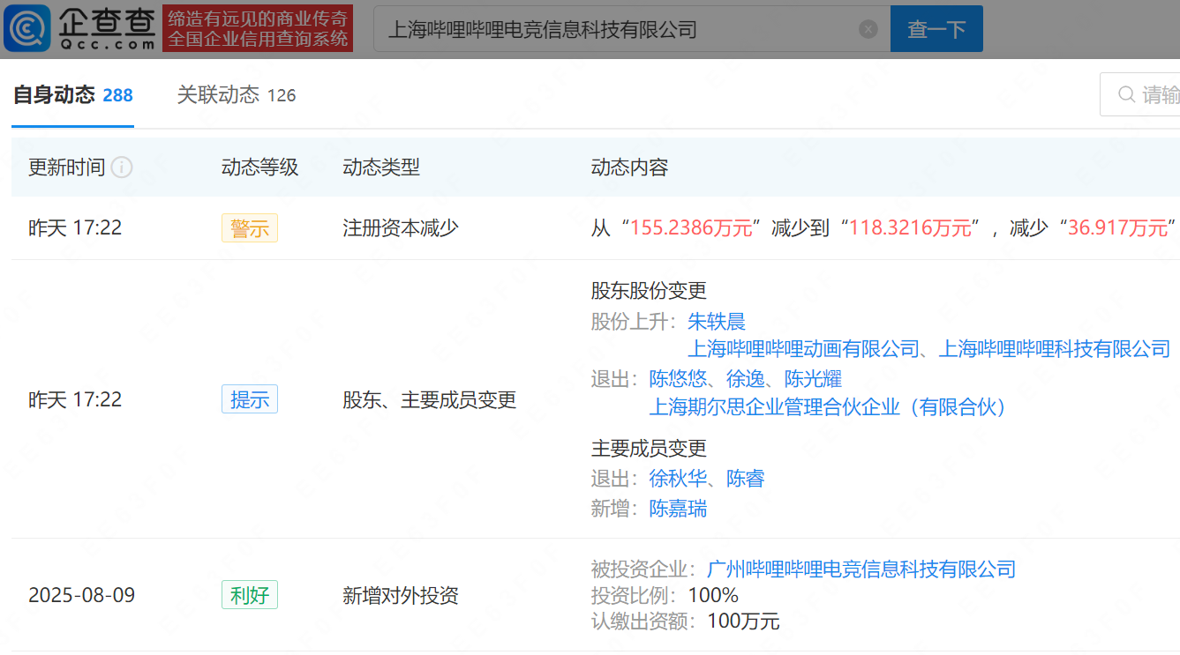Click the 利好 level tag

pyautogui.click(x=249, y=596)
